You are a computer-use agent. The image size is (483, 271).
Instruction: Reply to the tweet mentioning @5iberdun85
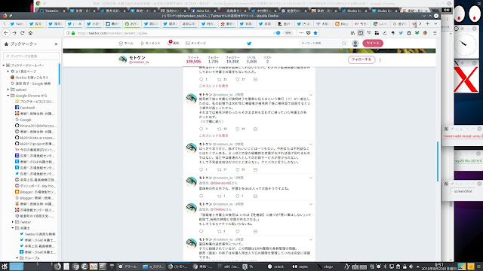pos(202,196)
